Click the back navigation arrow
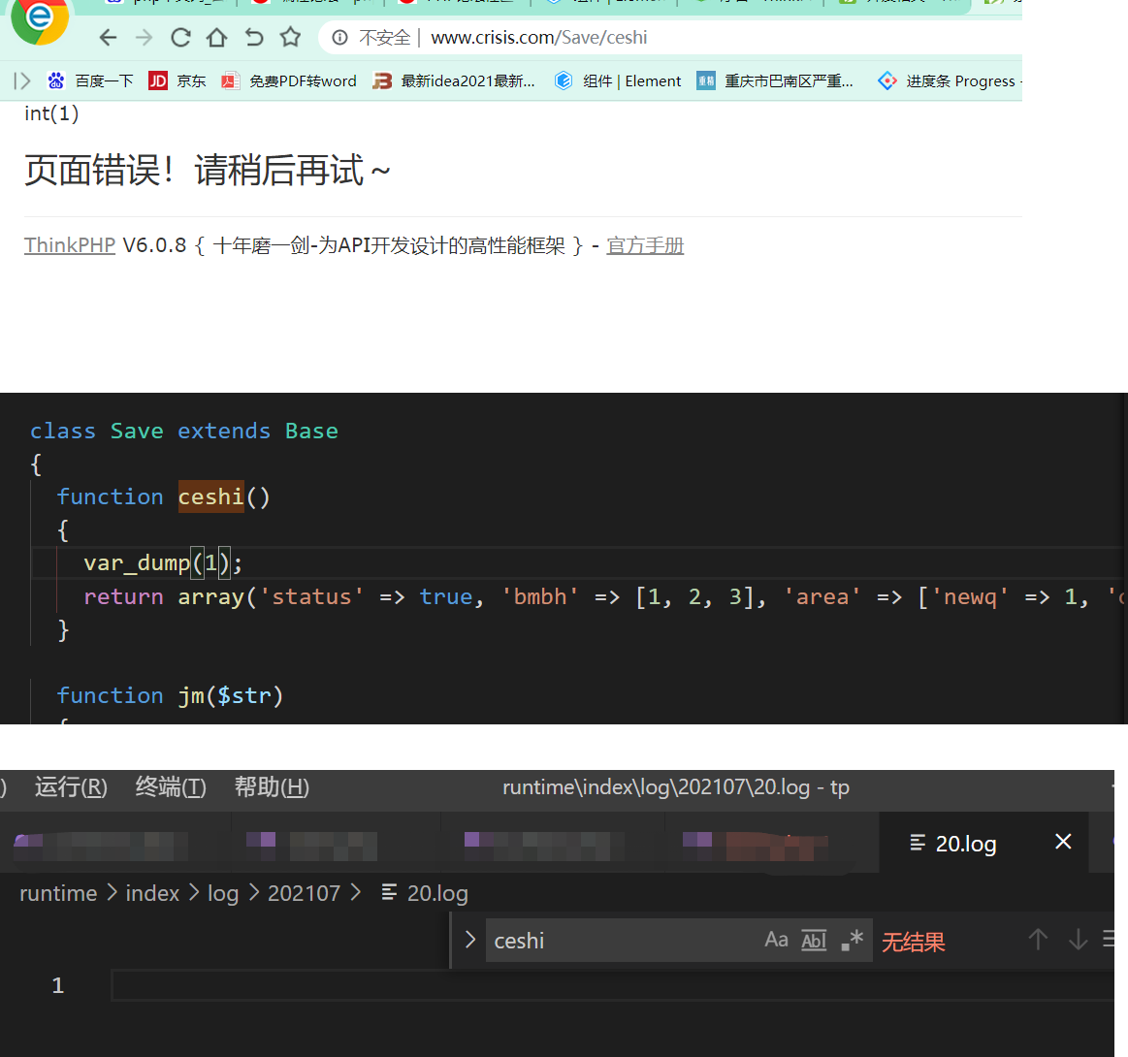 click(x=108, y=37)
